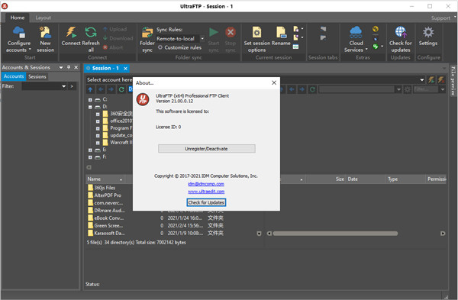Collapse the D: drive node
The height and width of the screenshot is (300, 458).
pos(90,107)
